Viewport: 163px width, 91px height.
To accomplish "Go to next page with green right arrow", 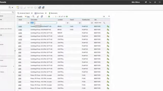I will point(67,16).
